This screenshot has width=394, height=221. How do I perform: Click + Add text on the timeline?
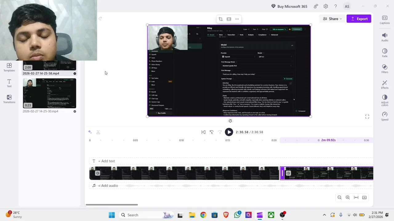106,161
